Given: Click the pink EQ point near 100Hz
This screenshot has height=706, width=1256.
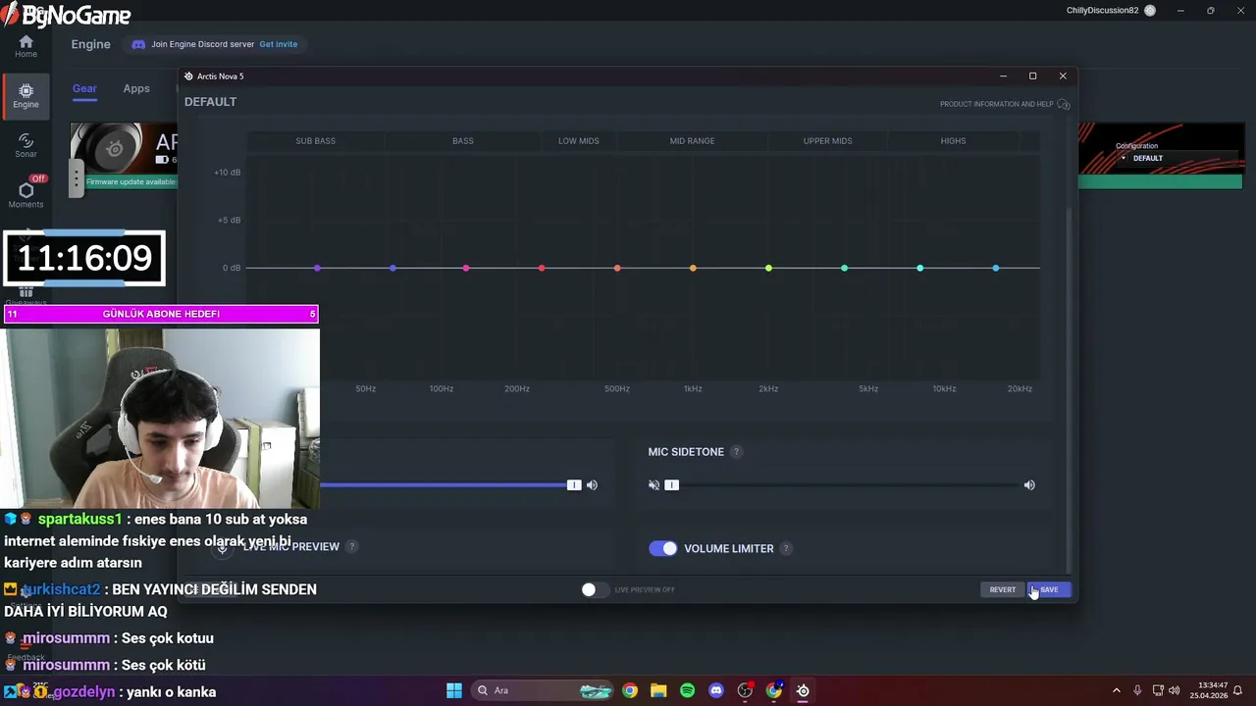Looking at the screenshot, I should tap(466, 268).
